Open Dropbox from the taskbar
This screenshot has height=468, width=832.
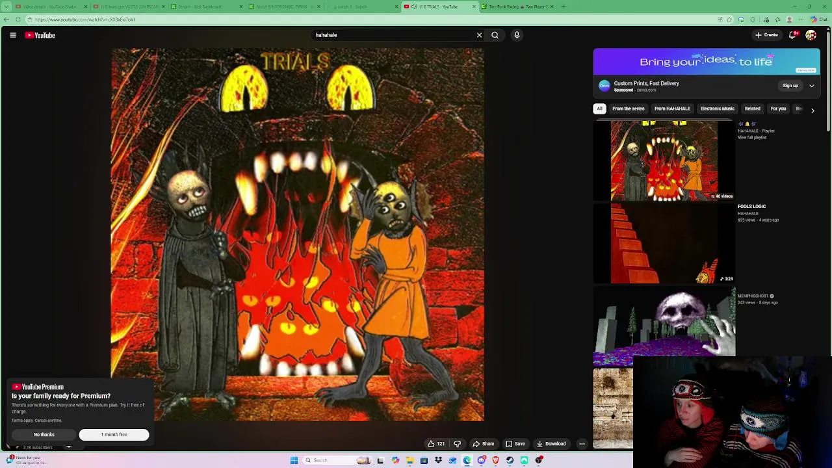(438, 460)
